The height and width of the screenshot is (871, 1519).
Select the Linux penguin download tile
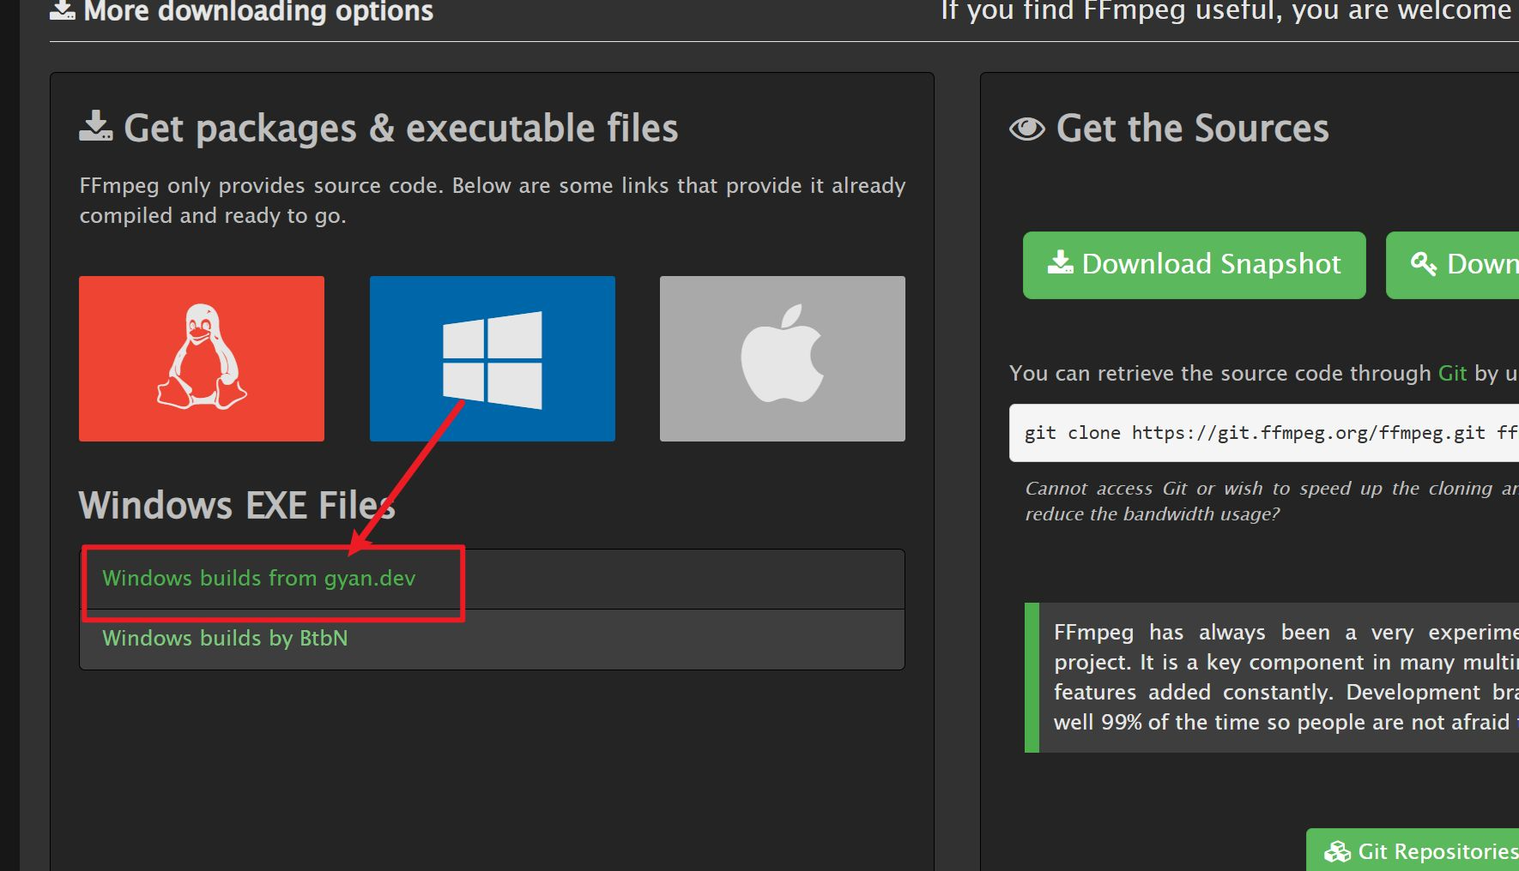(x=202, y=358)
